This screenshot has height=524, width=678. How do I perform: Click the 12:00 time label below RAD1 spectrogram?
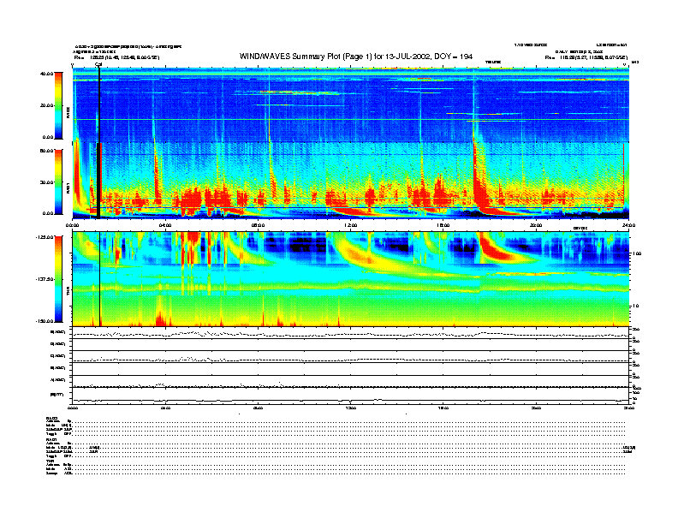coord(351,225)
